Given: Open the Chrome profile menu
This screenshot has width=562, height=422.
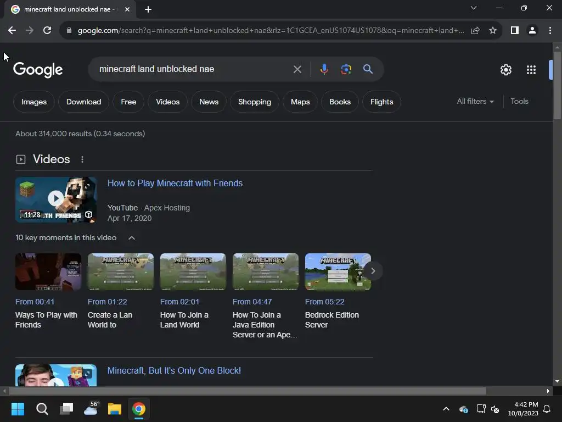Looking at the screenshot, I should pyautogui.click(x=532, y=31).
